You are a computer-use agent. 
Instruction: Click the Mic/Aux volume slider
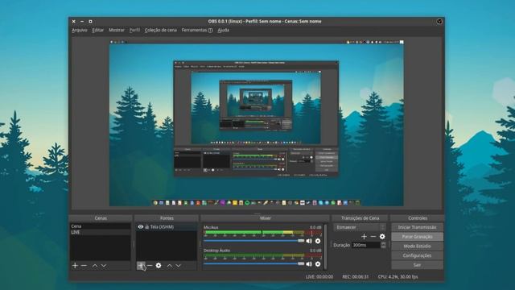[254, 241]
